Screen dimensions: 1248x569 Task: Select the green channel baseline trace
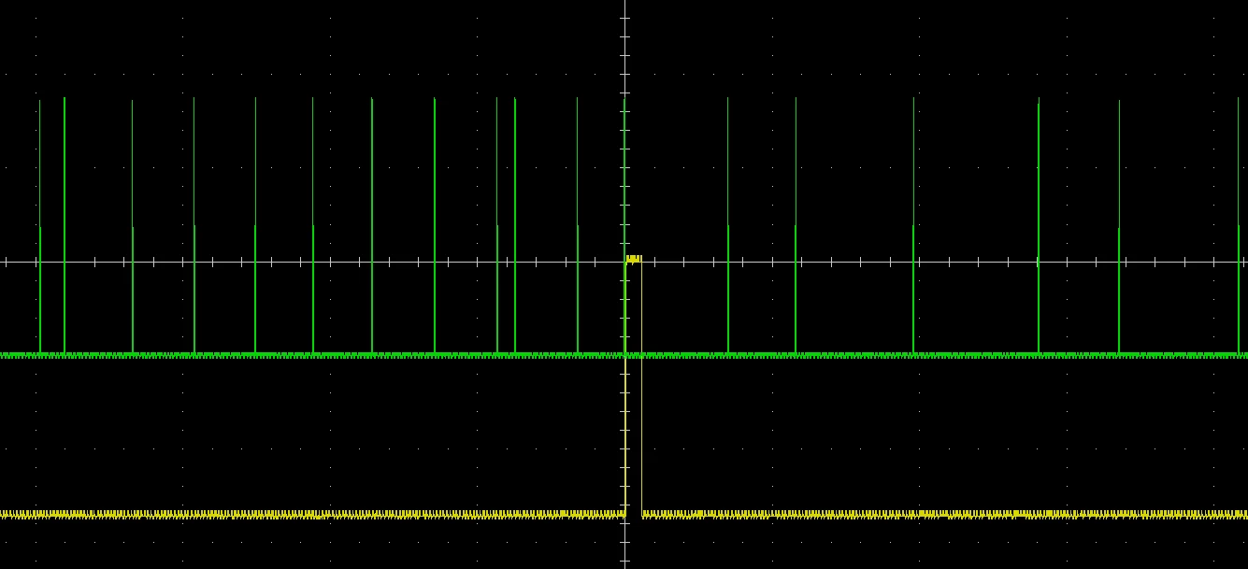(x=624, y=355)
